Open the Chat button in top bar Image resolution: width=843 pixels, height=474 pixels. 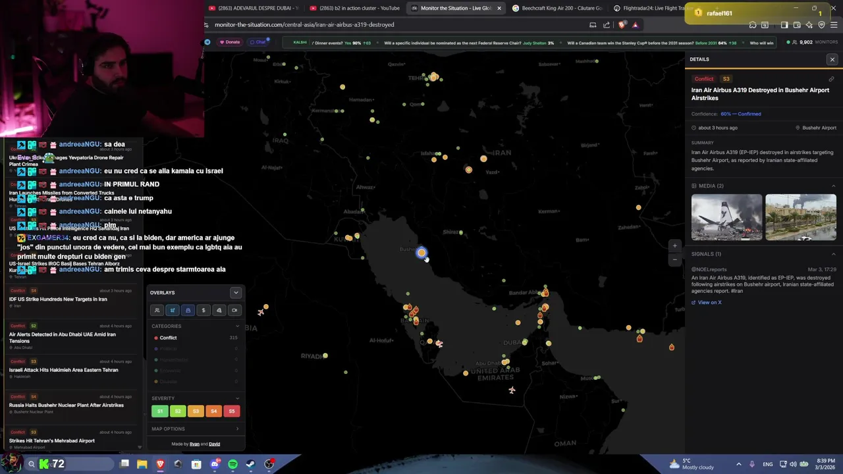point(258,42)
